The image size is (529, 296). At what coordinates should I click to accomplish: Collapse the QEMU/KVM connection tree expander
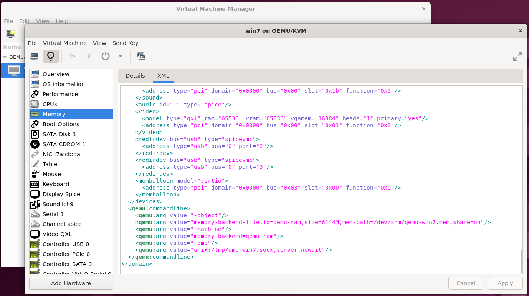point(5,57)
